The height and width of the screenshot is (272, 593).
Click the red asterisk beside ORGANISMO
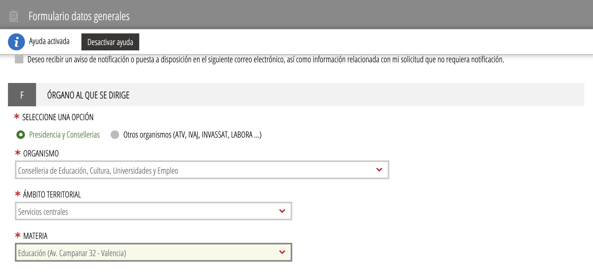coord(18,153)
